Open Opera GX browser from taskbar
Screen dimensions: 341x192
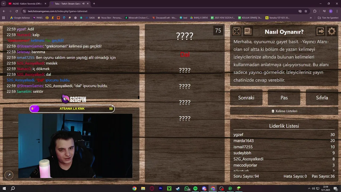152,189
